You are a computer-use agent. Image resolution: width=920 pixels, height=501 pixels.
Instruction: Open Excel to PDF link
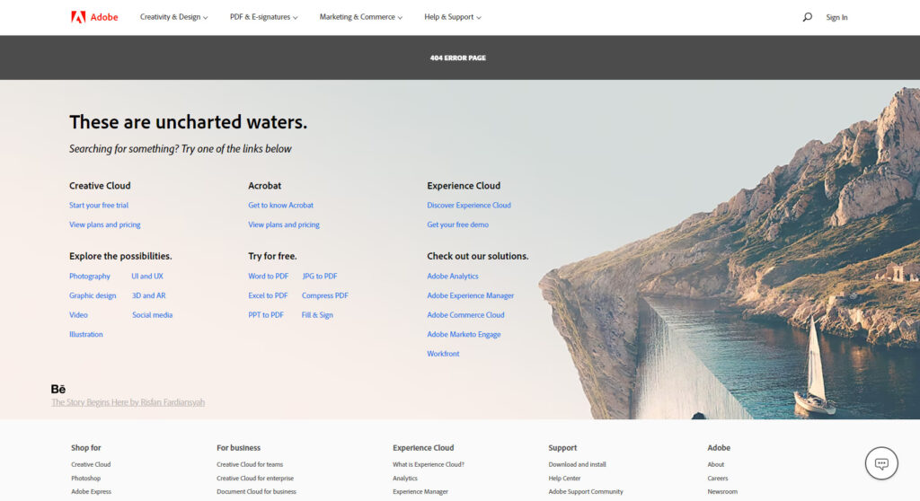click(x=268, y=295)
